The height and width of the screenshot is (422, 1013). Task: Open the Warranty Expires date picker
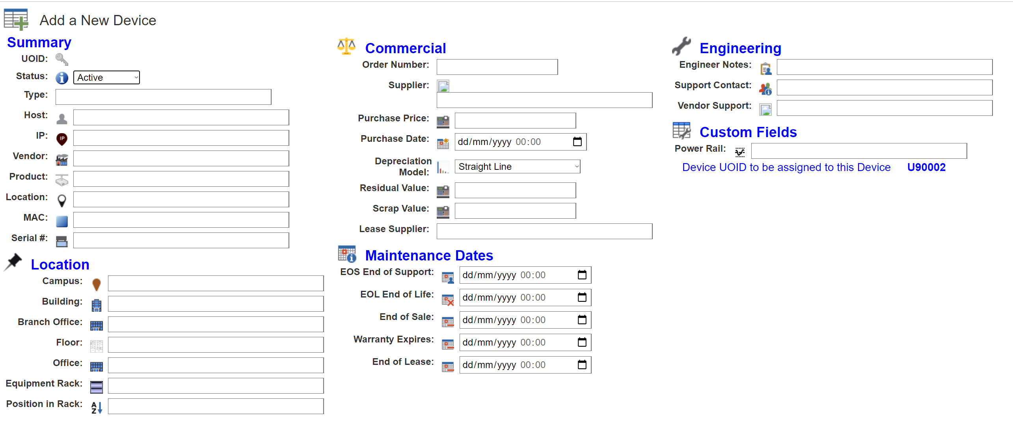click(x=582, y=342)
